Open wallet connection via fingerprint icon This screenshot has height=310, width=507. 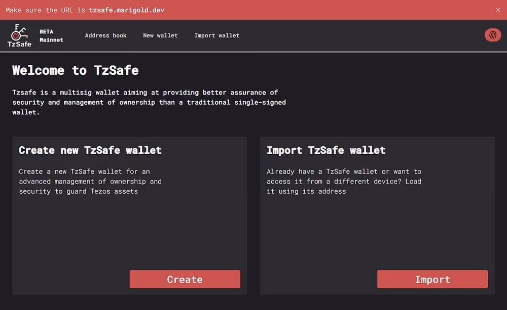coord(492,35)
